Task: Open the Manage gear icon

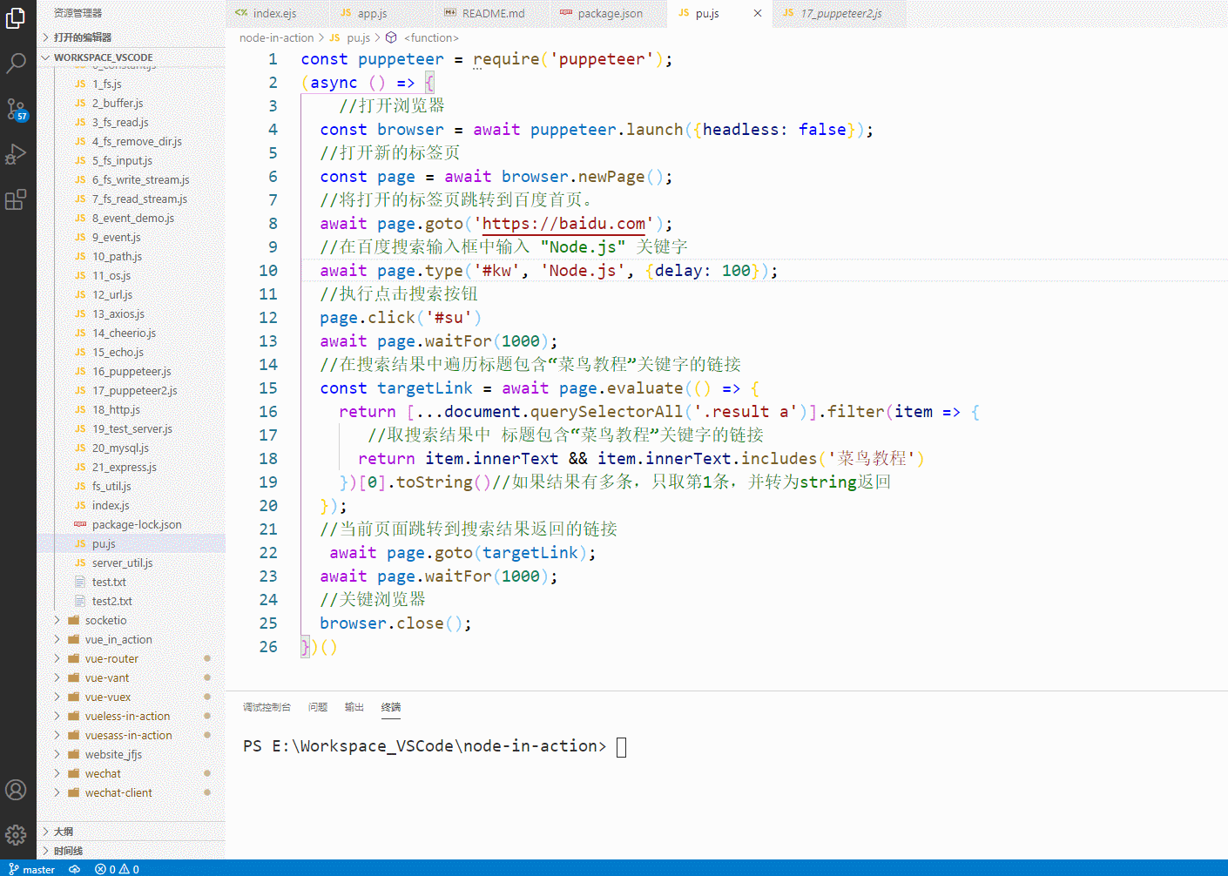Action: pos(16,835)
